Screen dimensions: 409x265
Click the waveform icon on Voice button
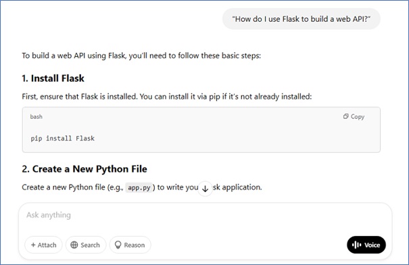click(356, 245)
